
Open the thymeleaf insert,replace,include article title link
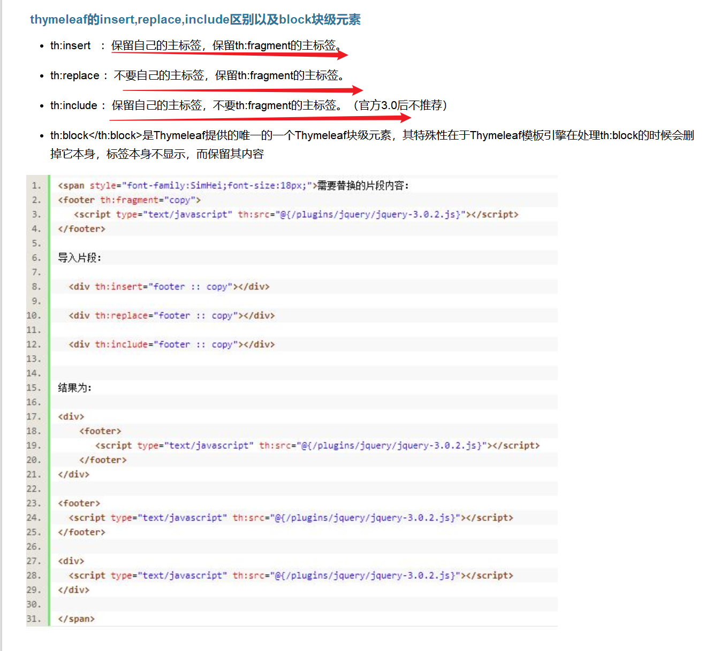click(x=195, y=20)
